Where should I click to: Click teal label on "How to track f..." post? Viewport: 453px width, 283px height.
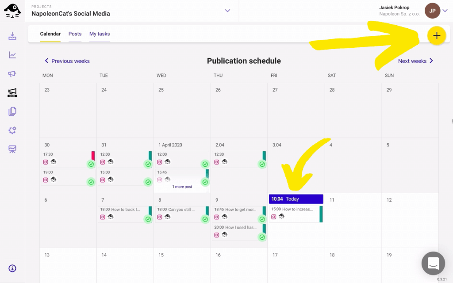150,211
